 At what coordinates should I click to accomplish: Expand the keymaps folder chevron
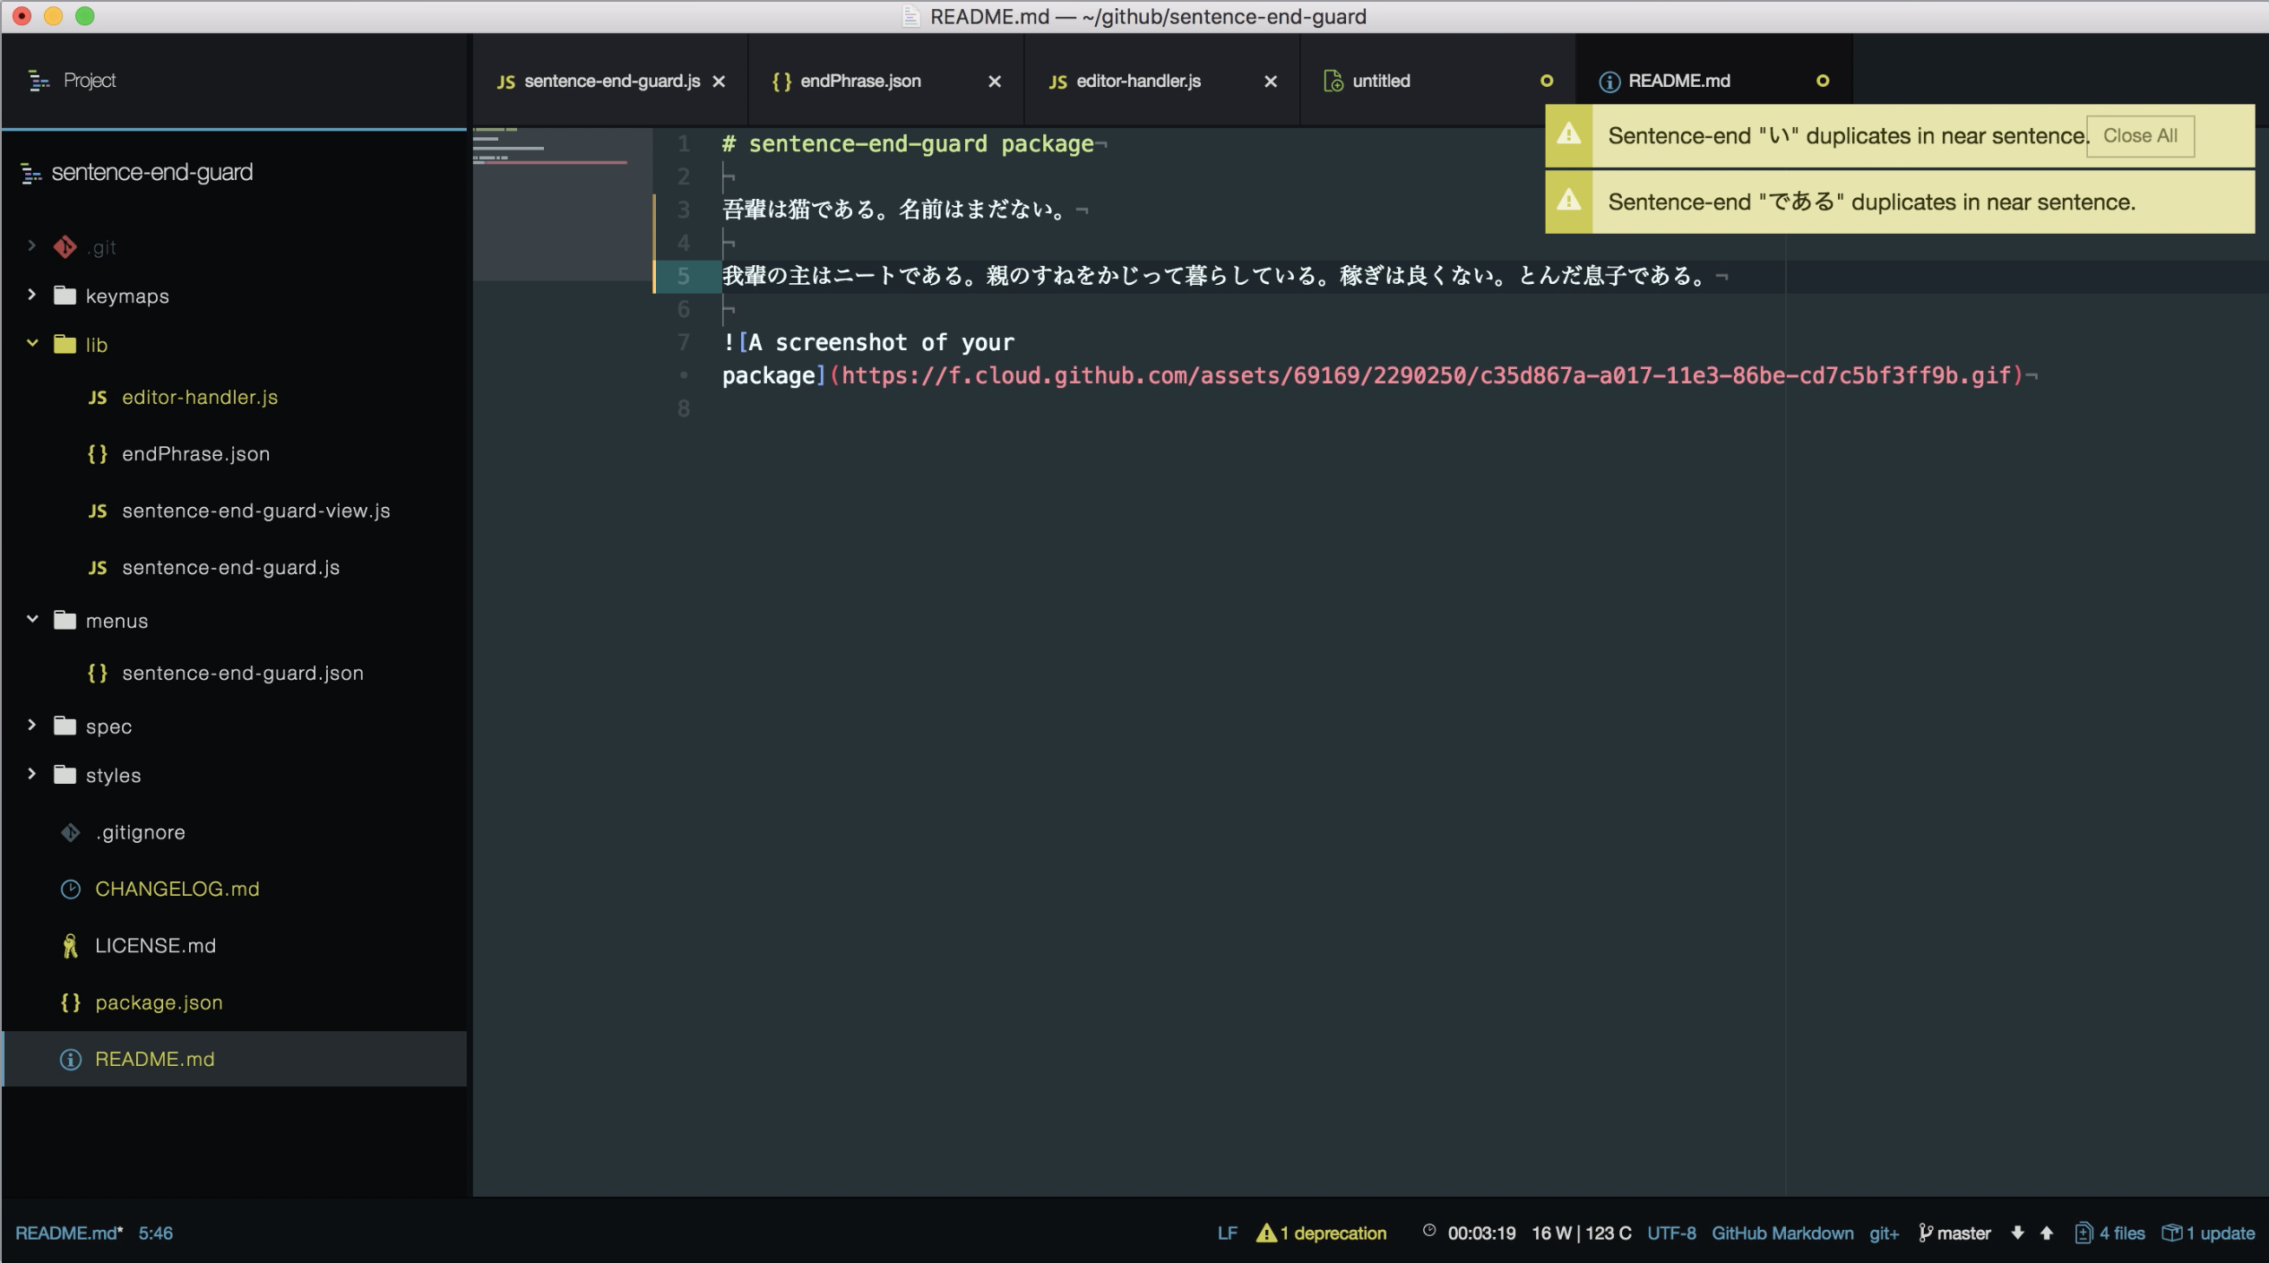pos(32,295)
